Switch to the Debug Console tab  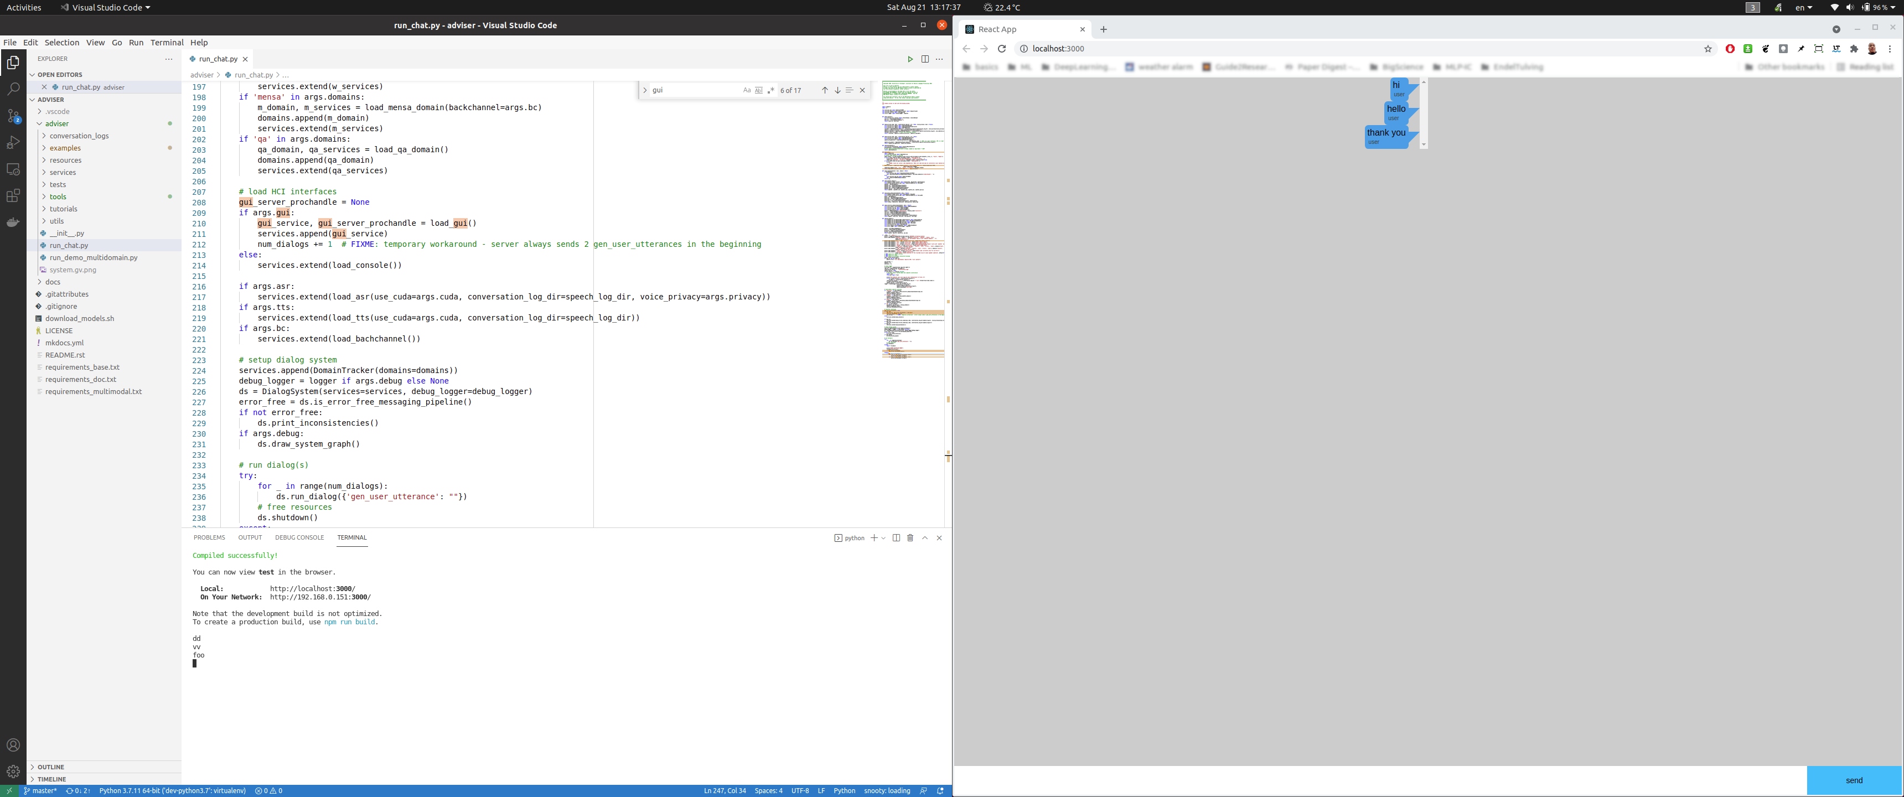[299, 537]
